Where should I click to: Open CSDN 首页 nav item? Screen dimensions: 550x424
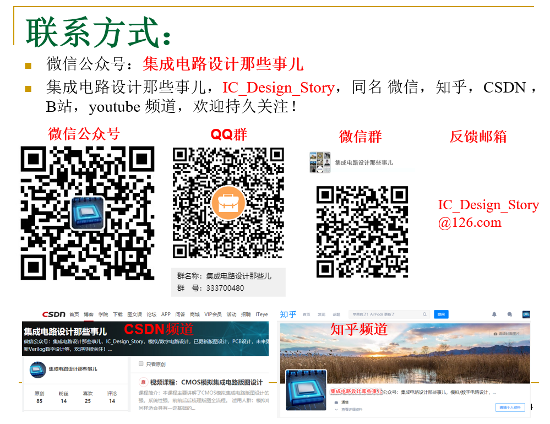pyautogui.click(x=74, y=314)
